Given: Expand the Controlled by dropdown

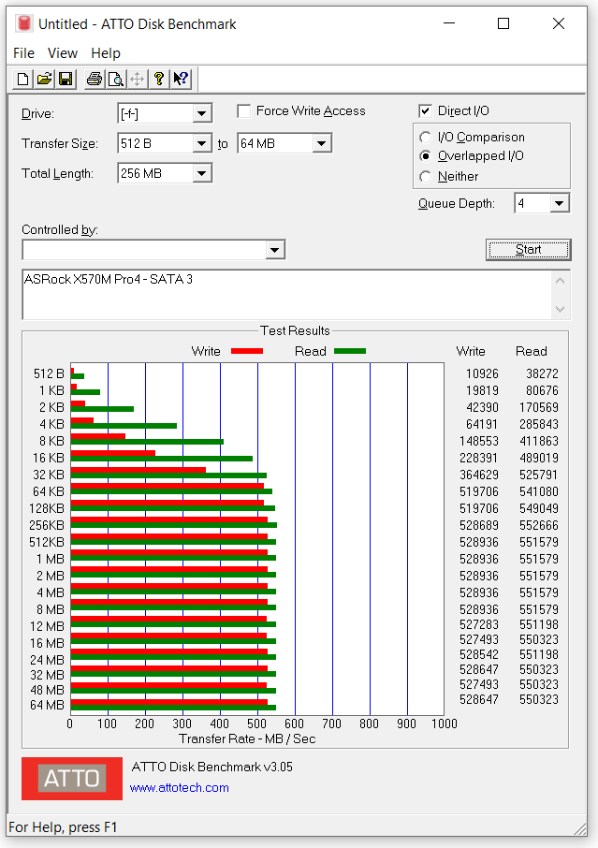Looking at the screenshot, I should 275,250.
